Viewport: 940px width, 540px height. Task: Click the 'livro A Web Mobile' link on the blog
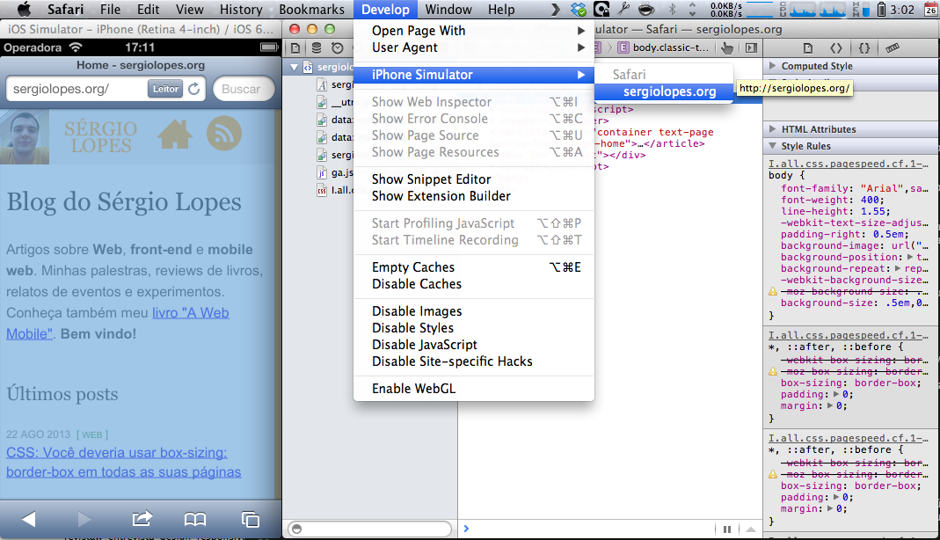point(191,312)
